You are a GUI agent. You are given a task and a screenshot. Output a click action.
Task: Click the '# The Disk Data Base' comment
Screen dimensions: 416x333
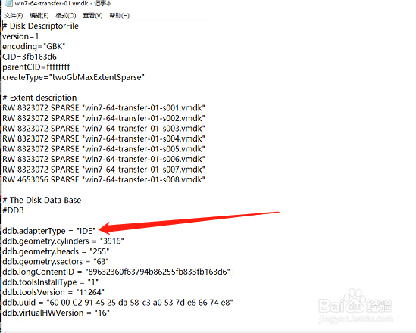pos(42,200)
